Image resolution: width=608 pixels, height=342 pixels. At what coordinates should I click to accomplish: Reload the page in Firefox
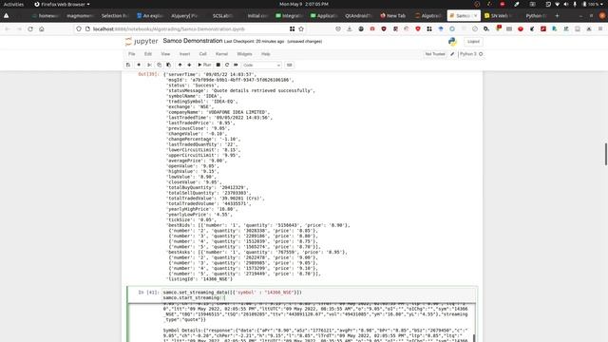(30, 29)
